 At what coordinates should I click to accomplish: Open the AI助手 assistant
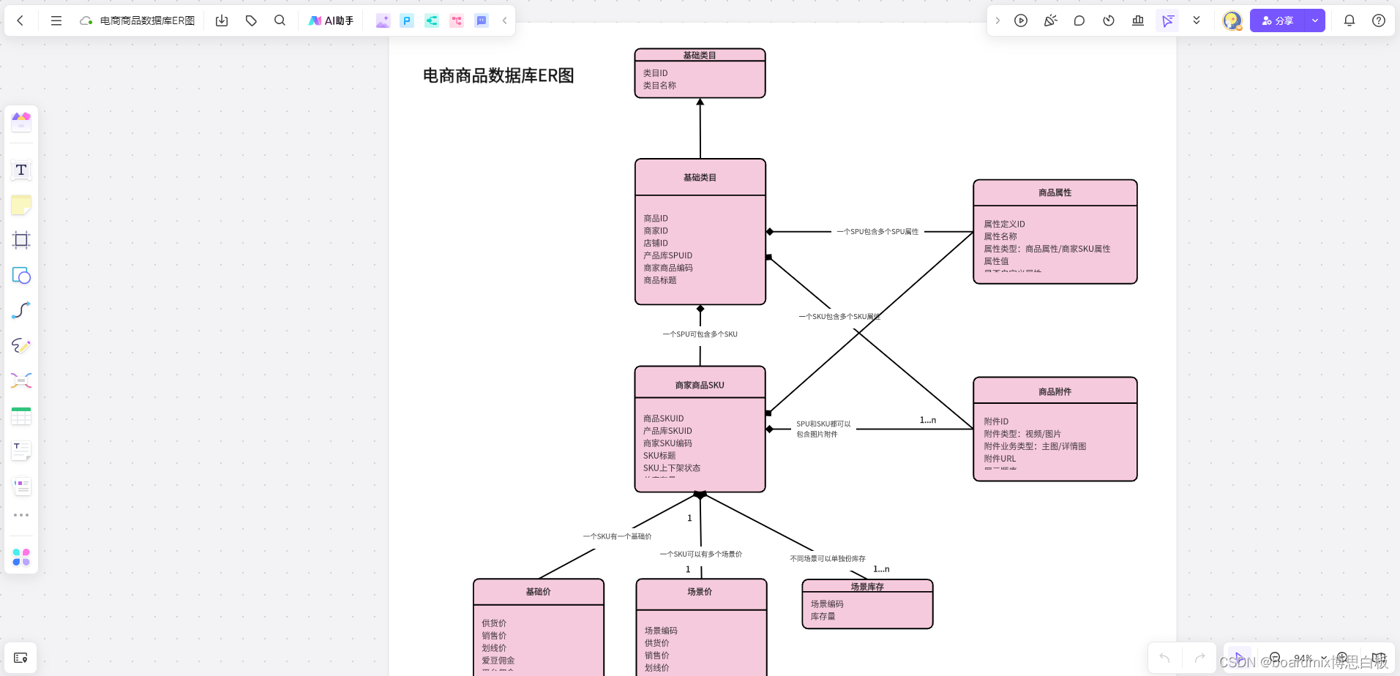point(331,20)
